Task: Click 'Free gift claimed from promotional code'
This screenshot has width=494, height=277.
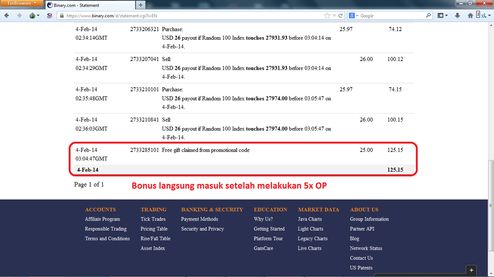Action: point(206,150)
